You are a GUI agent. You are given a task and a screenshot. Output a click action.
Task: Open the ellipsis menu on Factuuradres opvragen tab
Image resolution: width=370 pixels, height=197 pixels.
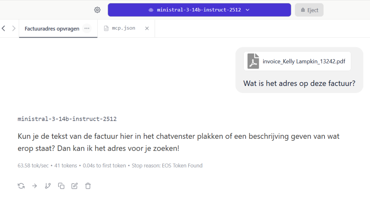tap(87, 28)
